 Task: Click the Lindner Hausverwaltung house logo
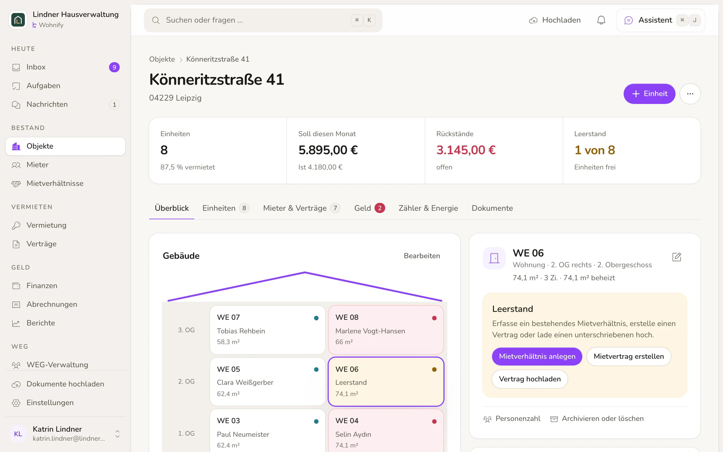click(x=18, y=20)
